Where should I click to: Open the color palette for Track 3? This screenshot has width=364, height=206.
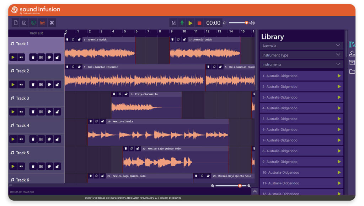(x=49, y=112)
